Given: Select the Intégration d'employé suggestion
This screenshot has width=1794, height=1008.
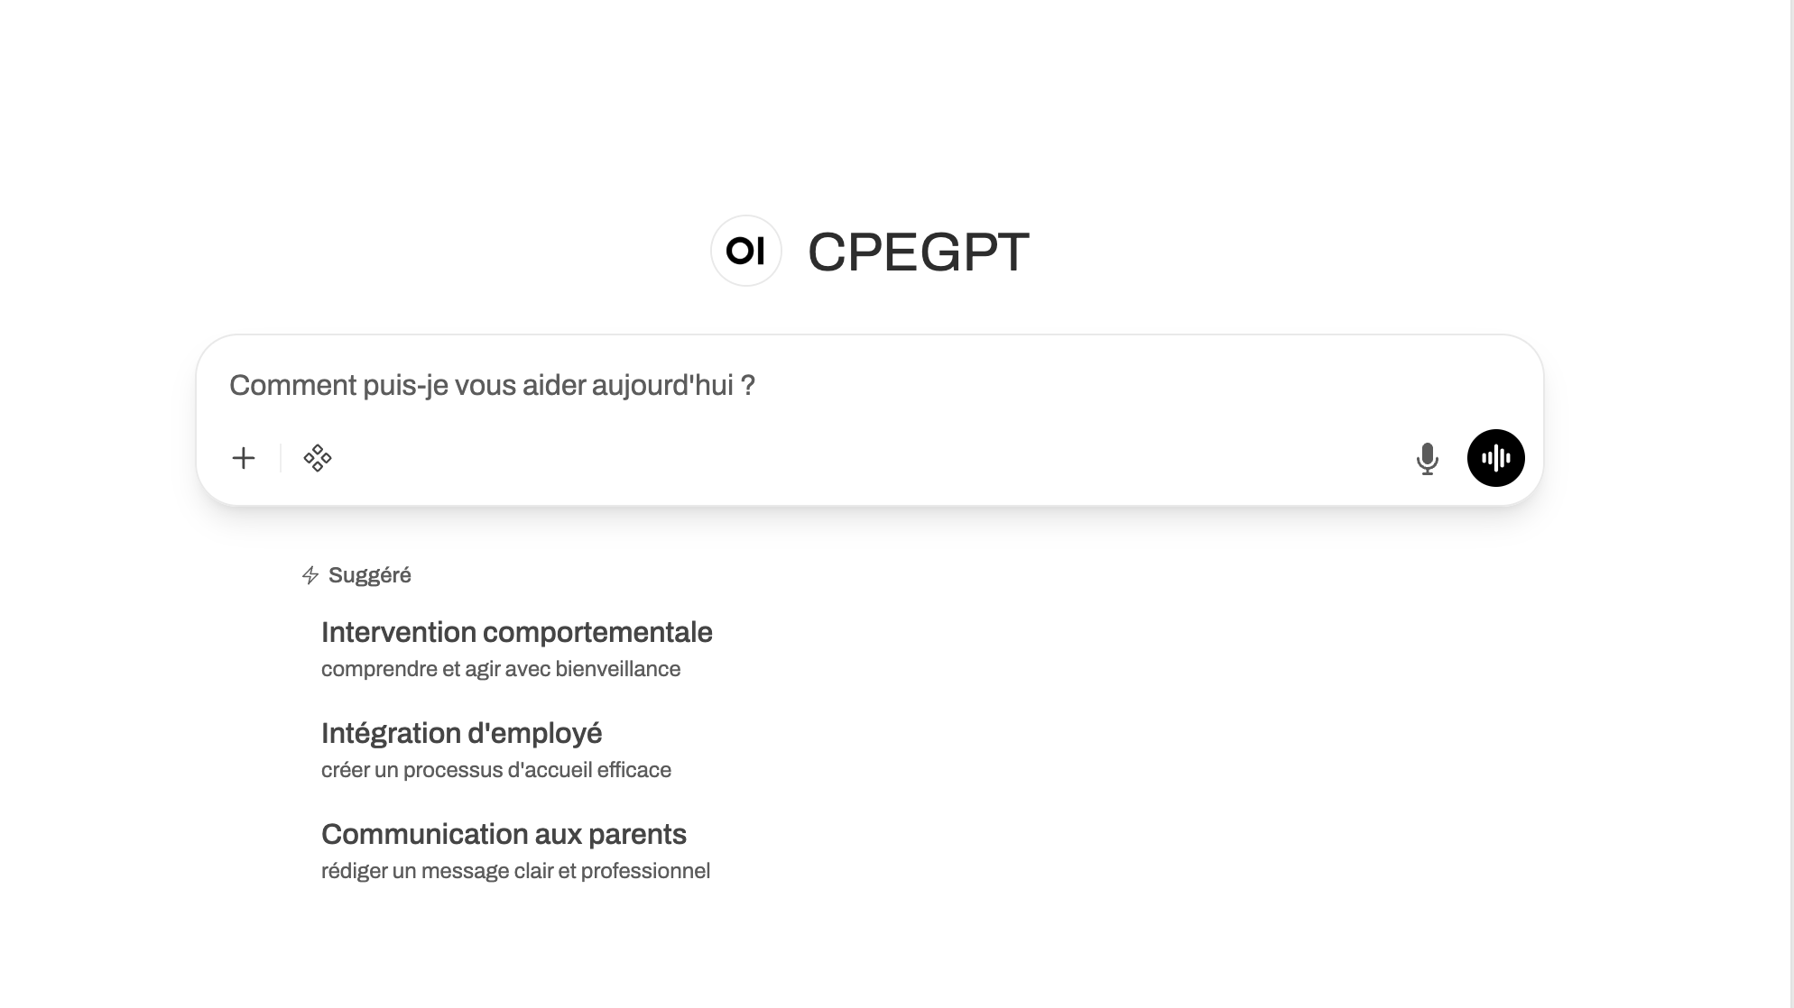Looking at the screenshot, I should tap(462, 733).
